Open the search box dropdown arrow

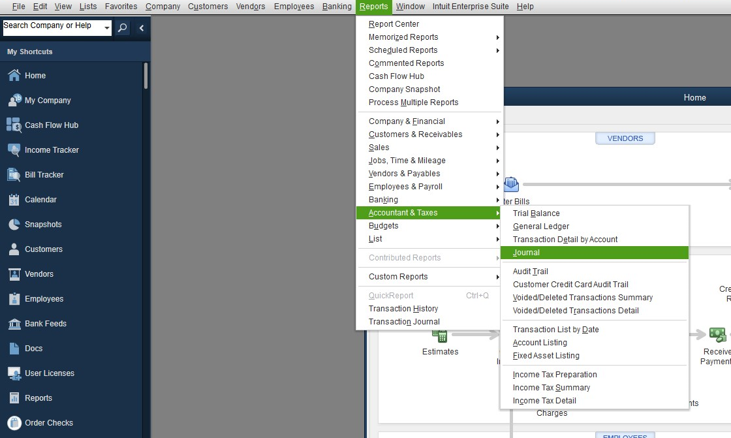coord(107,27)
